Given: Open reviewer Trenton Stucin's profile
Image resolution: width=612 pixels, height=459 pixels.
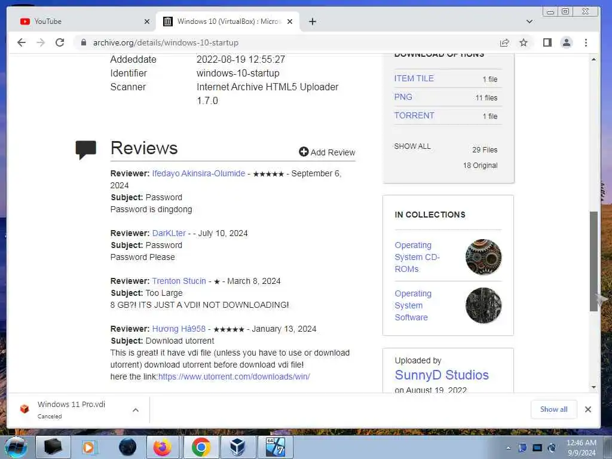Looking at the screenshot, I should pyautogui.click(x=179, y=281).
